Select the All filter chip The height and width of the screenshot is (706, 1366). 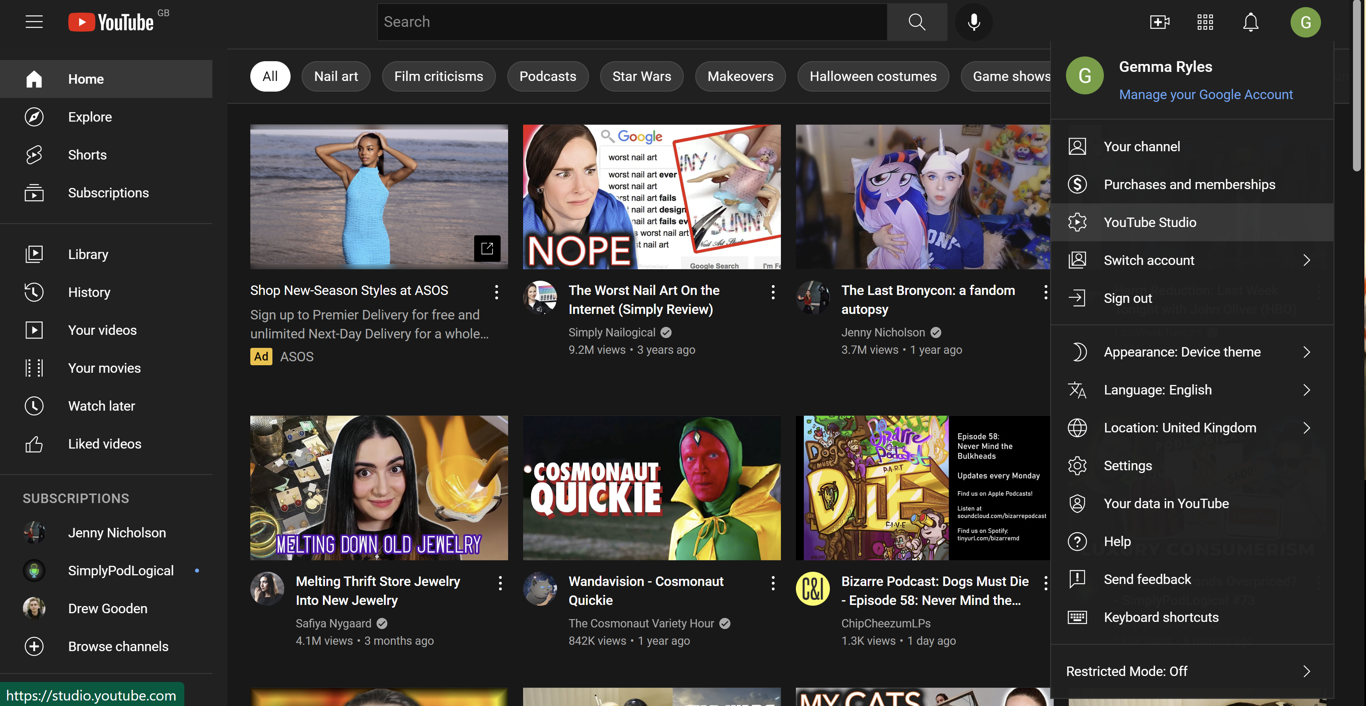270,76
